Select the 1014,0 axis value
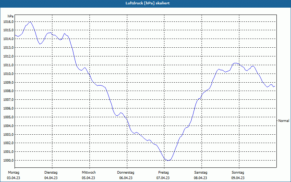 coord(8,39)
